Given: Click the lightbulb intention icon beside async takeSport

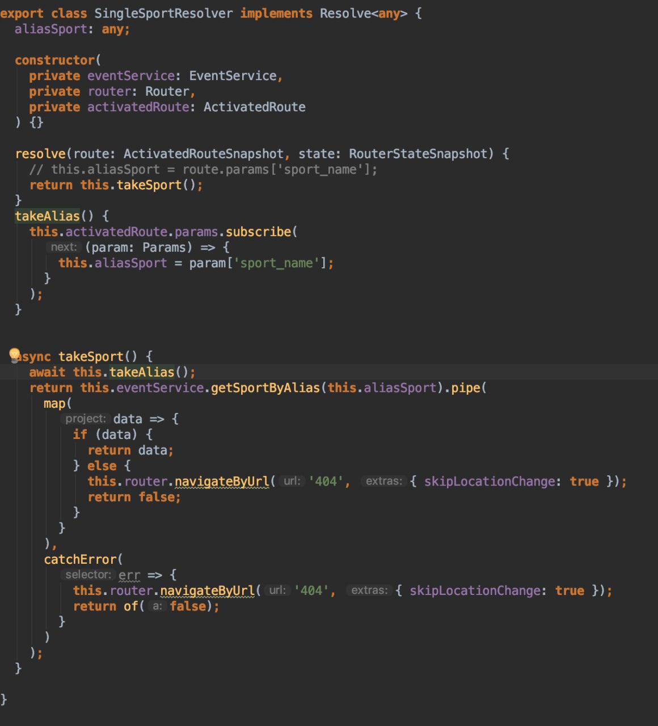Looking at the screenshot, I should tap(14, 356).
